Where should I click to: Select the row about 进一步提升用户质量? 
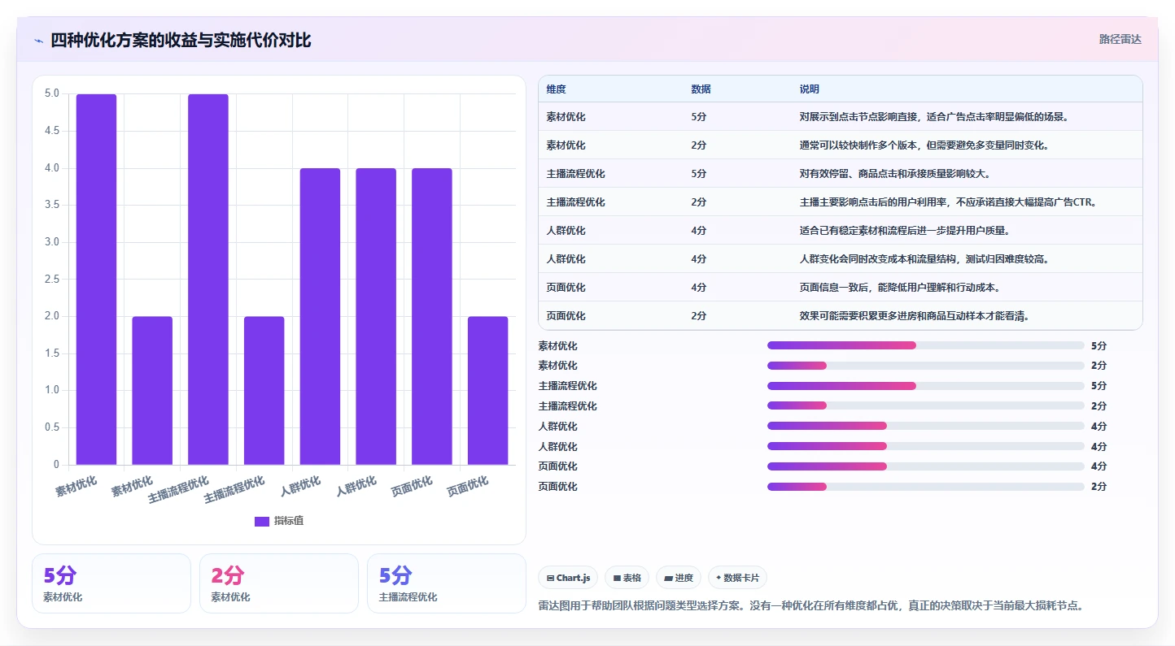(x=841, y=230)
